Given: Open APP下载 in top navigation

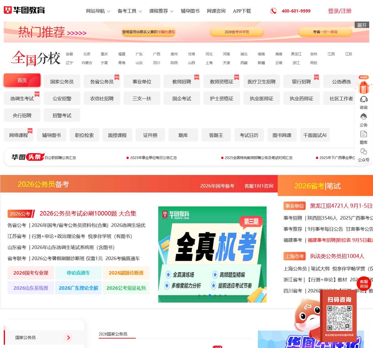Looking at the screenshot, I should coord(242,11).
